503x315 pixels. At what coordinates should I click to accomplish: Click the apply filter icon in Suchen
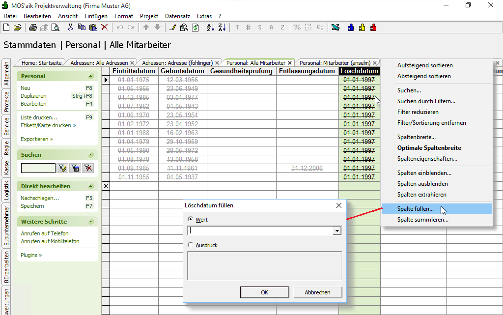62,168
